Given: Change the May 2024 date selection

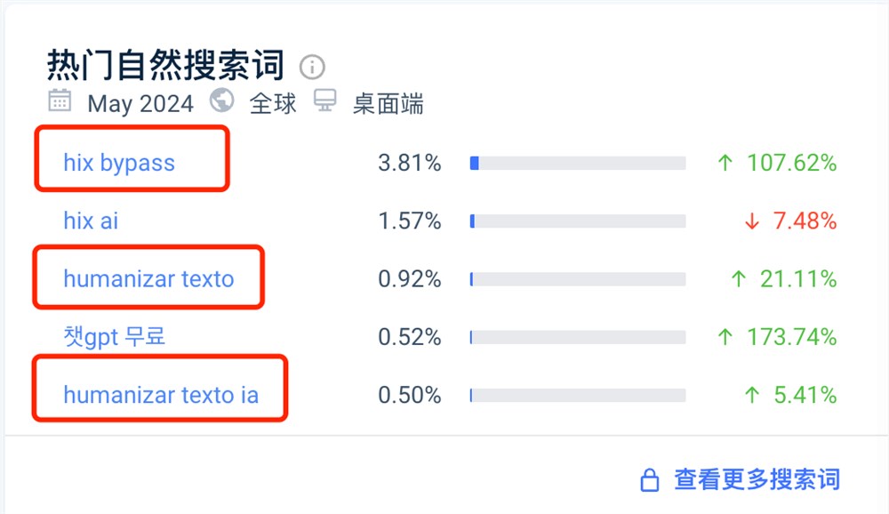Looking at the screenshot, I should point(140,104).
